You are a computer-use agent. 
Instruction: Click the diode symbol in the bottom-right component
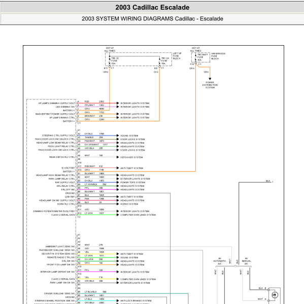coord(275,295)
